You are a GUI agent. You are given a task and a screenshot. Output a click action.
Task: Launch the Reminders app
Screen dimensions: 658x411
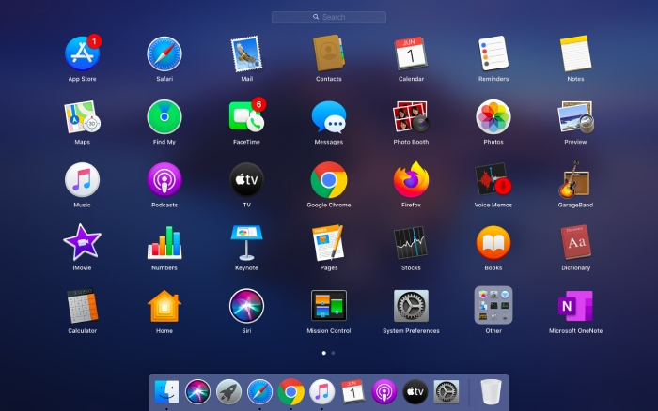tap(493, 53)
